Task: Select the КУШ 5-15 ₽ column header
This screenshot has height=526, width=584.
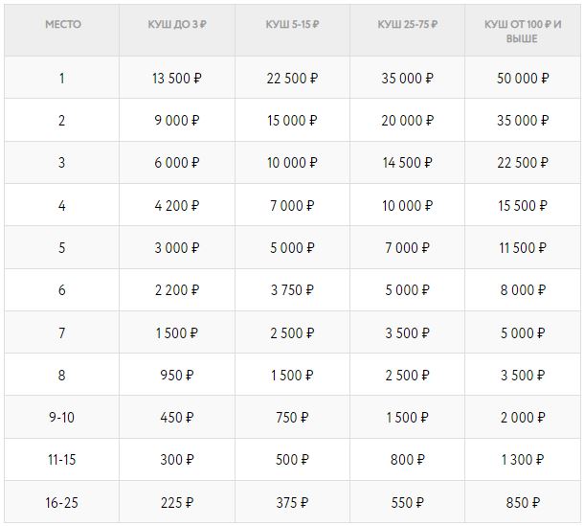Action: [292, 23]
